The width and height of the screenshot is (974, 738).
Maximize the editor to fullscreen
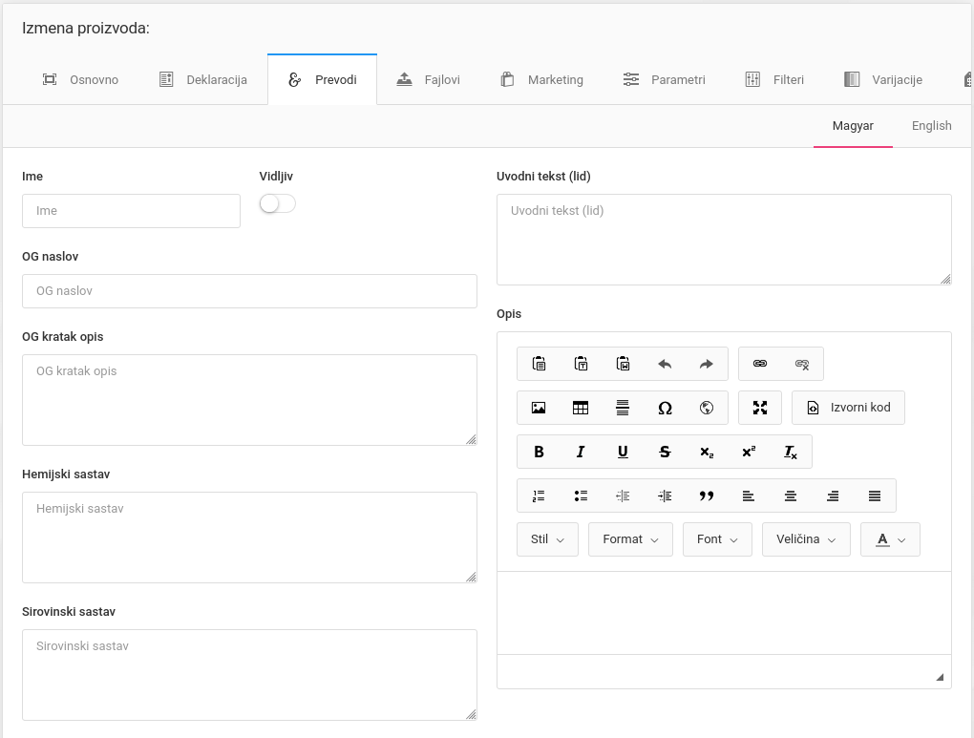click(760, 408)
